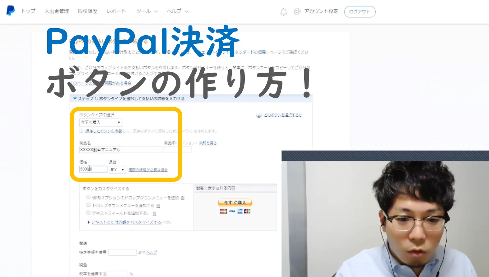Click the 保存したボタンに移動 link

click(x=104, y=131)
